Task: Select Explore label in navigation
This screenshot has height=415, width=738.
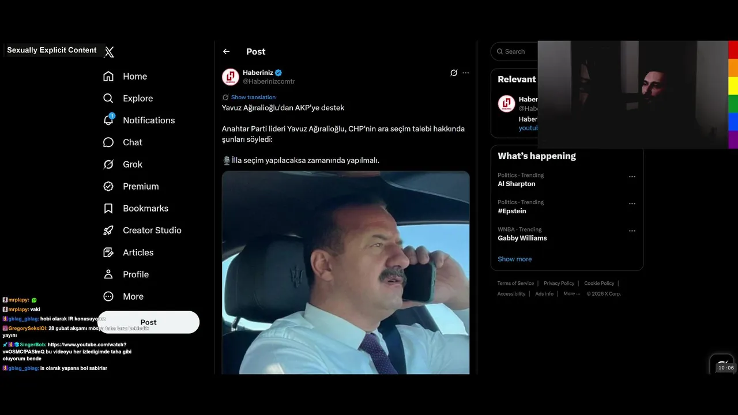Action: 138,98
